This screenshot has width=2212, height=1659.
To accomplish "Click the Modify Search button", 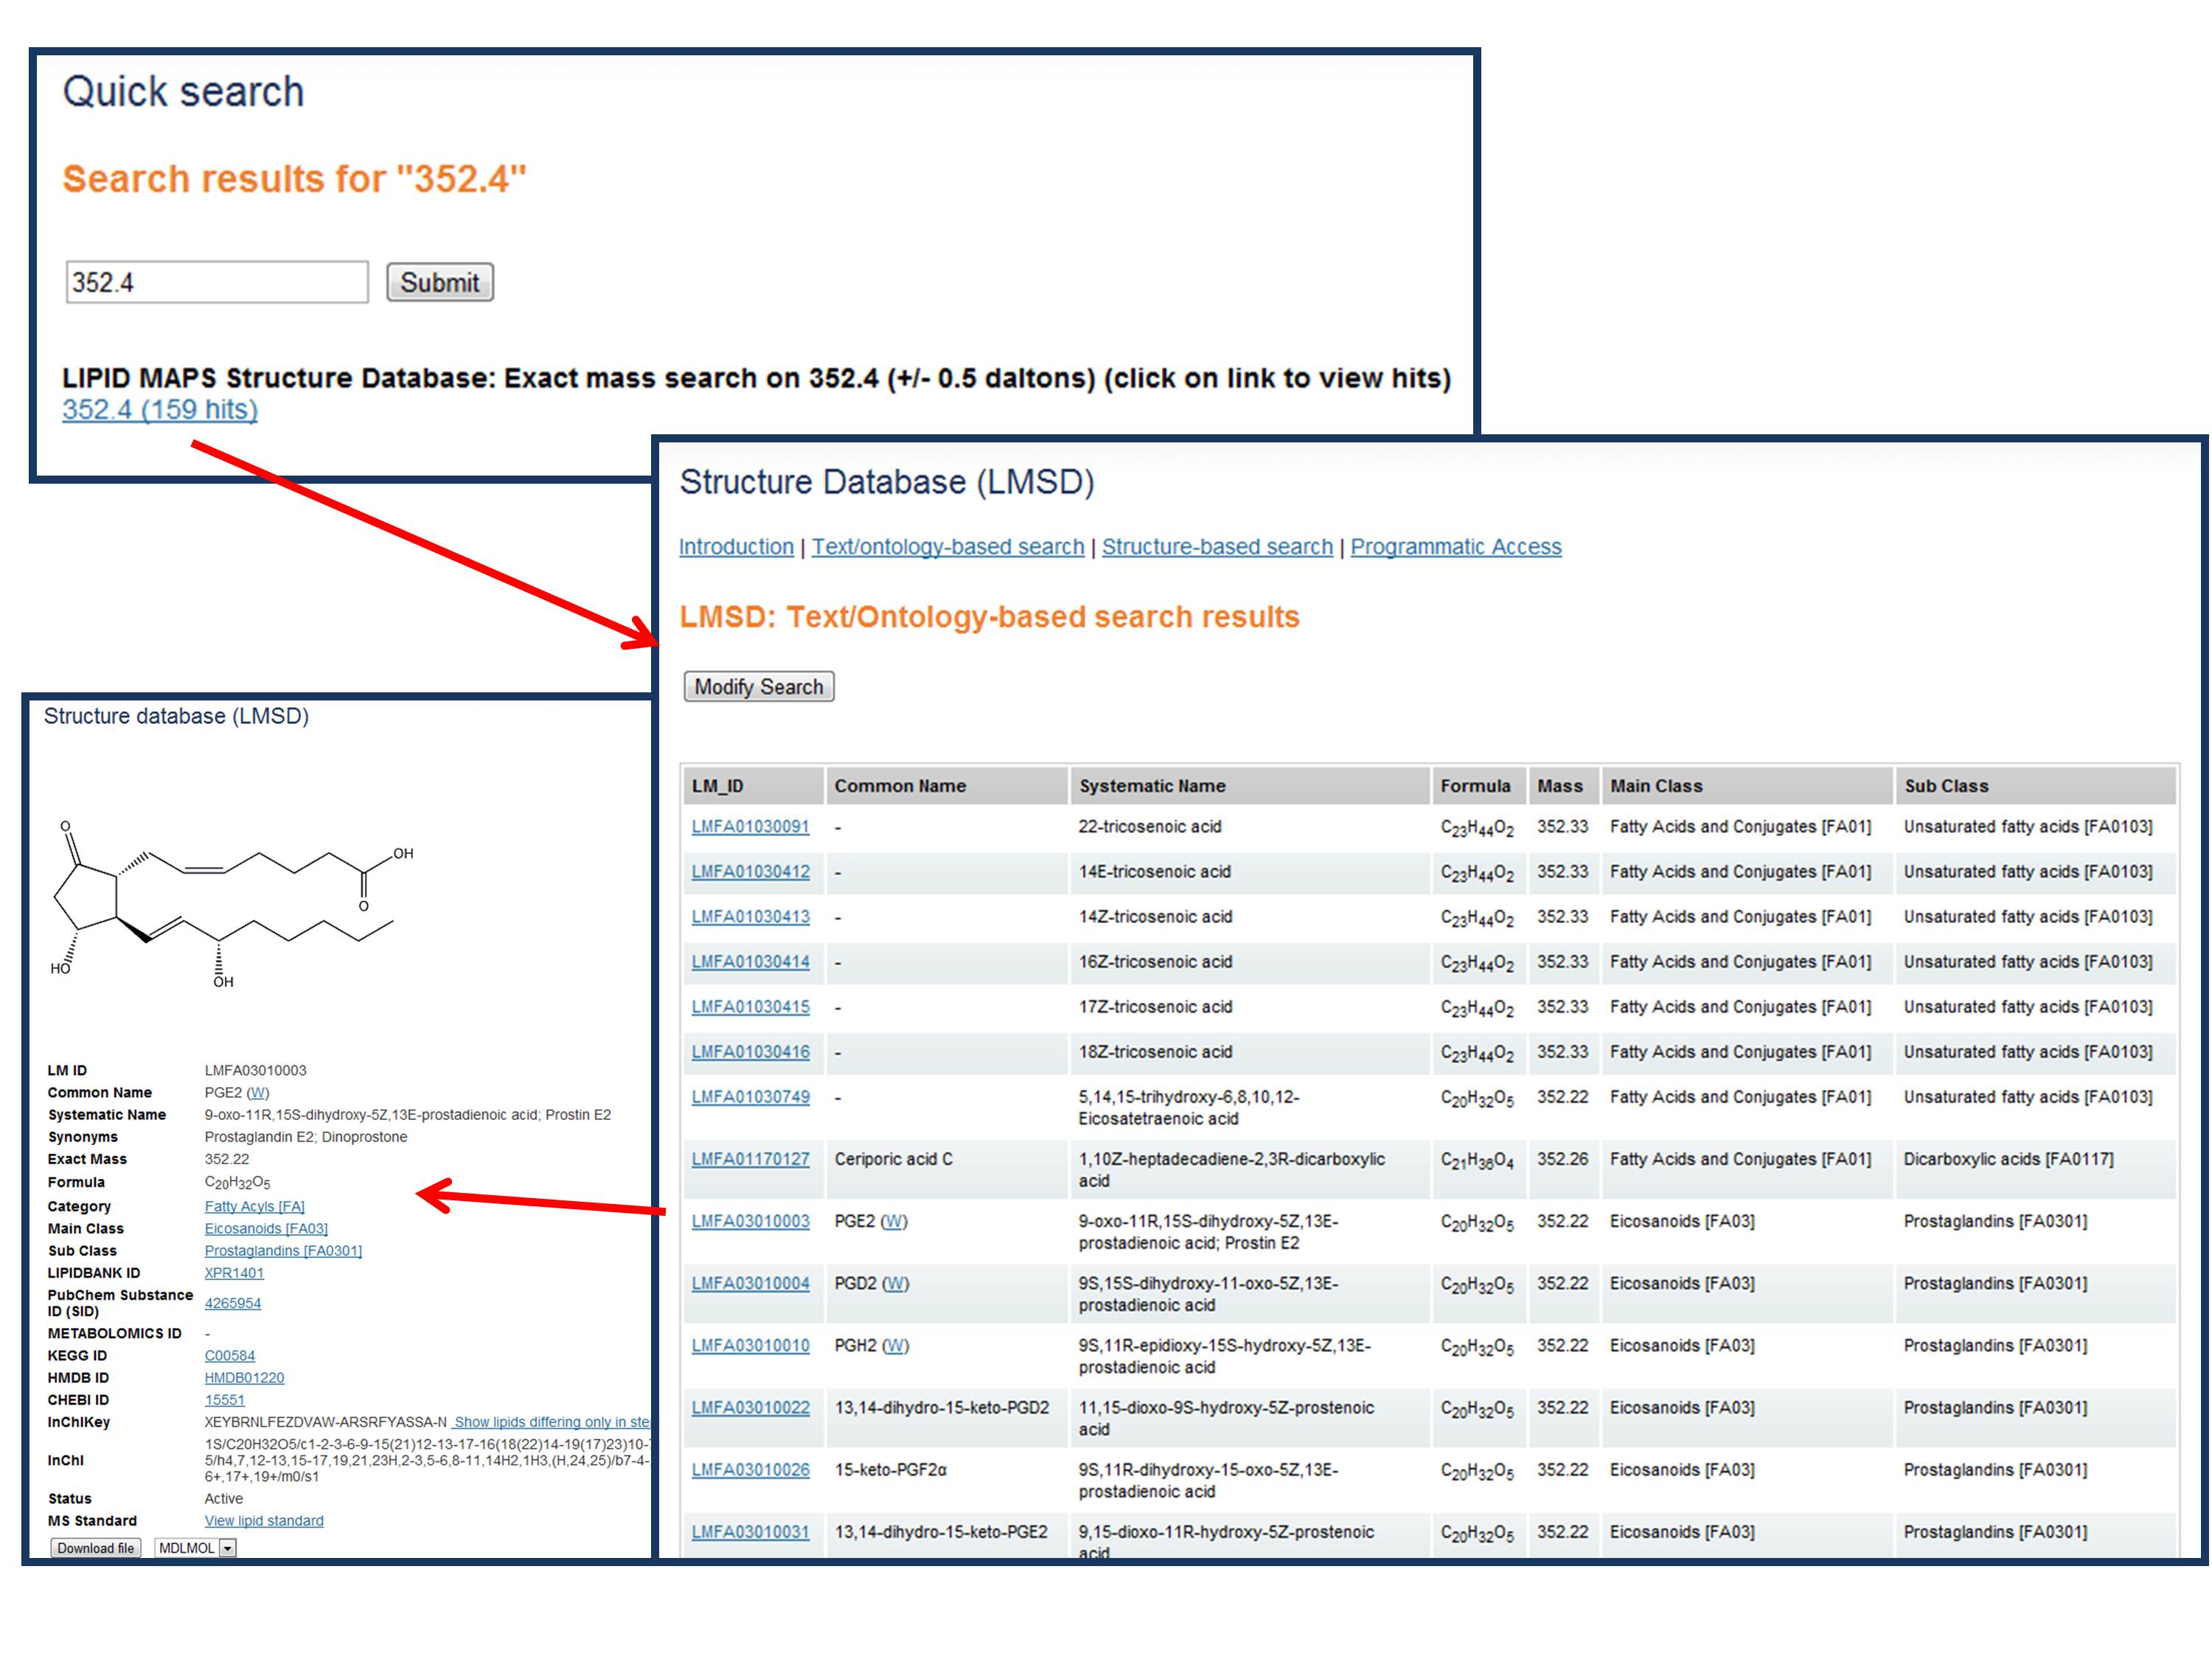I will [758, 687].
